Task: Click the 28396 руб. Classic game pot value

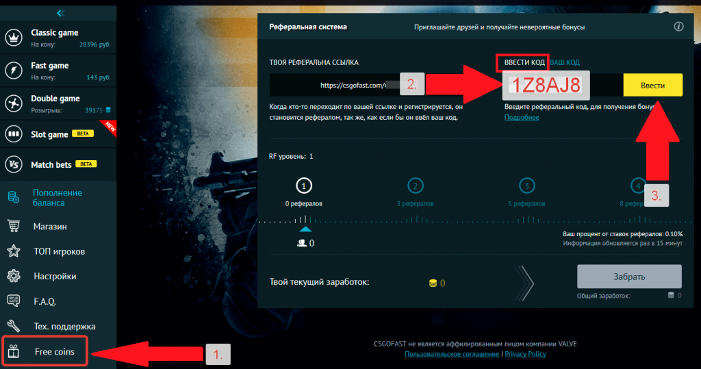Action: tap(94, 44)
